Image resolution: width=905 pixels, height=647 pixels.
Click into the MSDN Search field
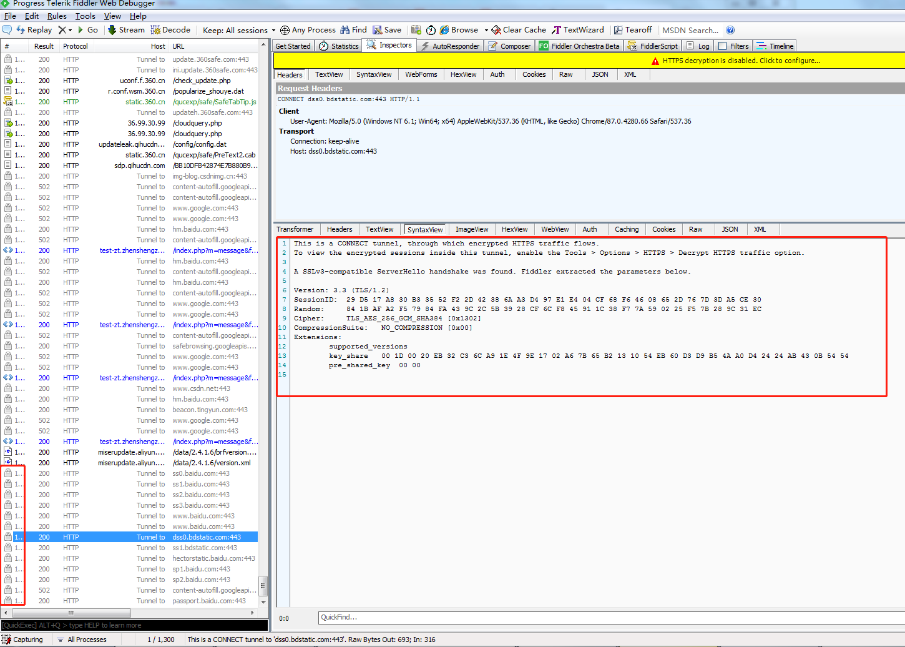pos(690,30)
